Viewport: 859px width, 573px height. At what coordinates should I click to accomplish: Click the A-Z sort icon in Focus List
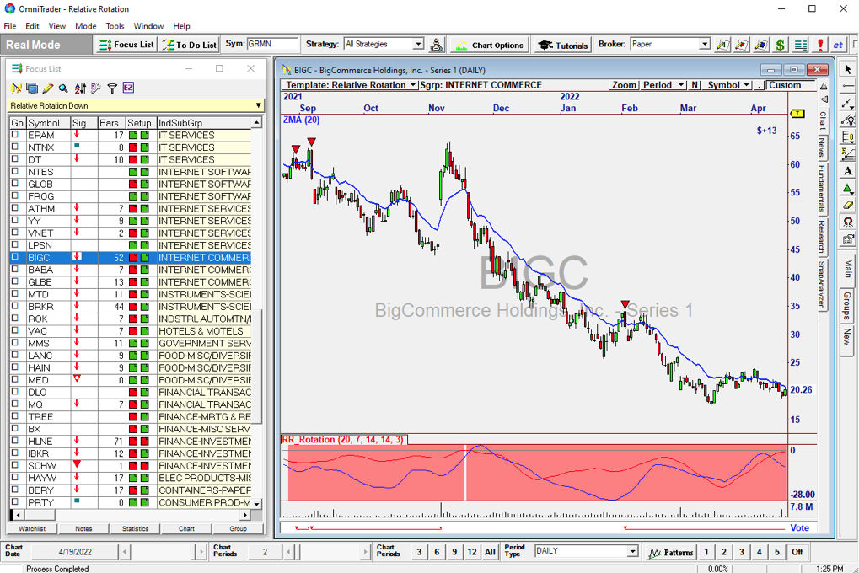tap(80, 88)
